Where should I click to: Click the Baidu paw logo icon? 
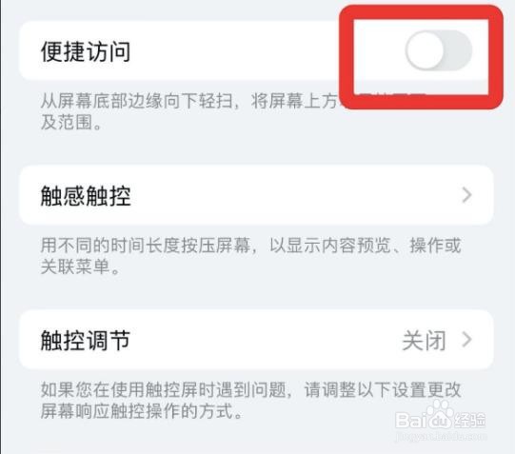coord(440,414)
